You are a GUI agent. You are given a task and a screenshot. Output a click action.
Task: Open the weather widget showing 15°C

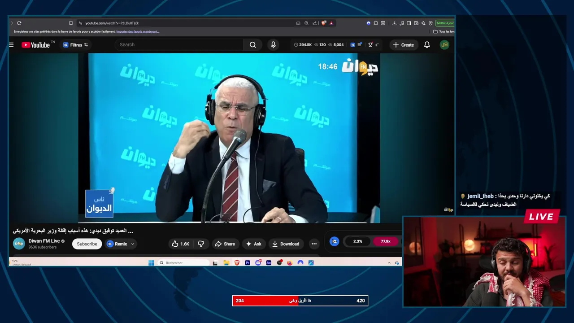point(21,263)
